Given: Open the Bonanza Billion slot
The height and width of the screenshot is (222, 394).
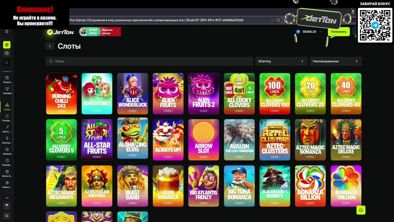Looking at the screenshot, I should pos(310,186).
